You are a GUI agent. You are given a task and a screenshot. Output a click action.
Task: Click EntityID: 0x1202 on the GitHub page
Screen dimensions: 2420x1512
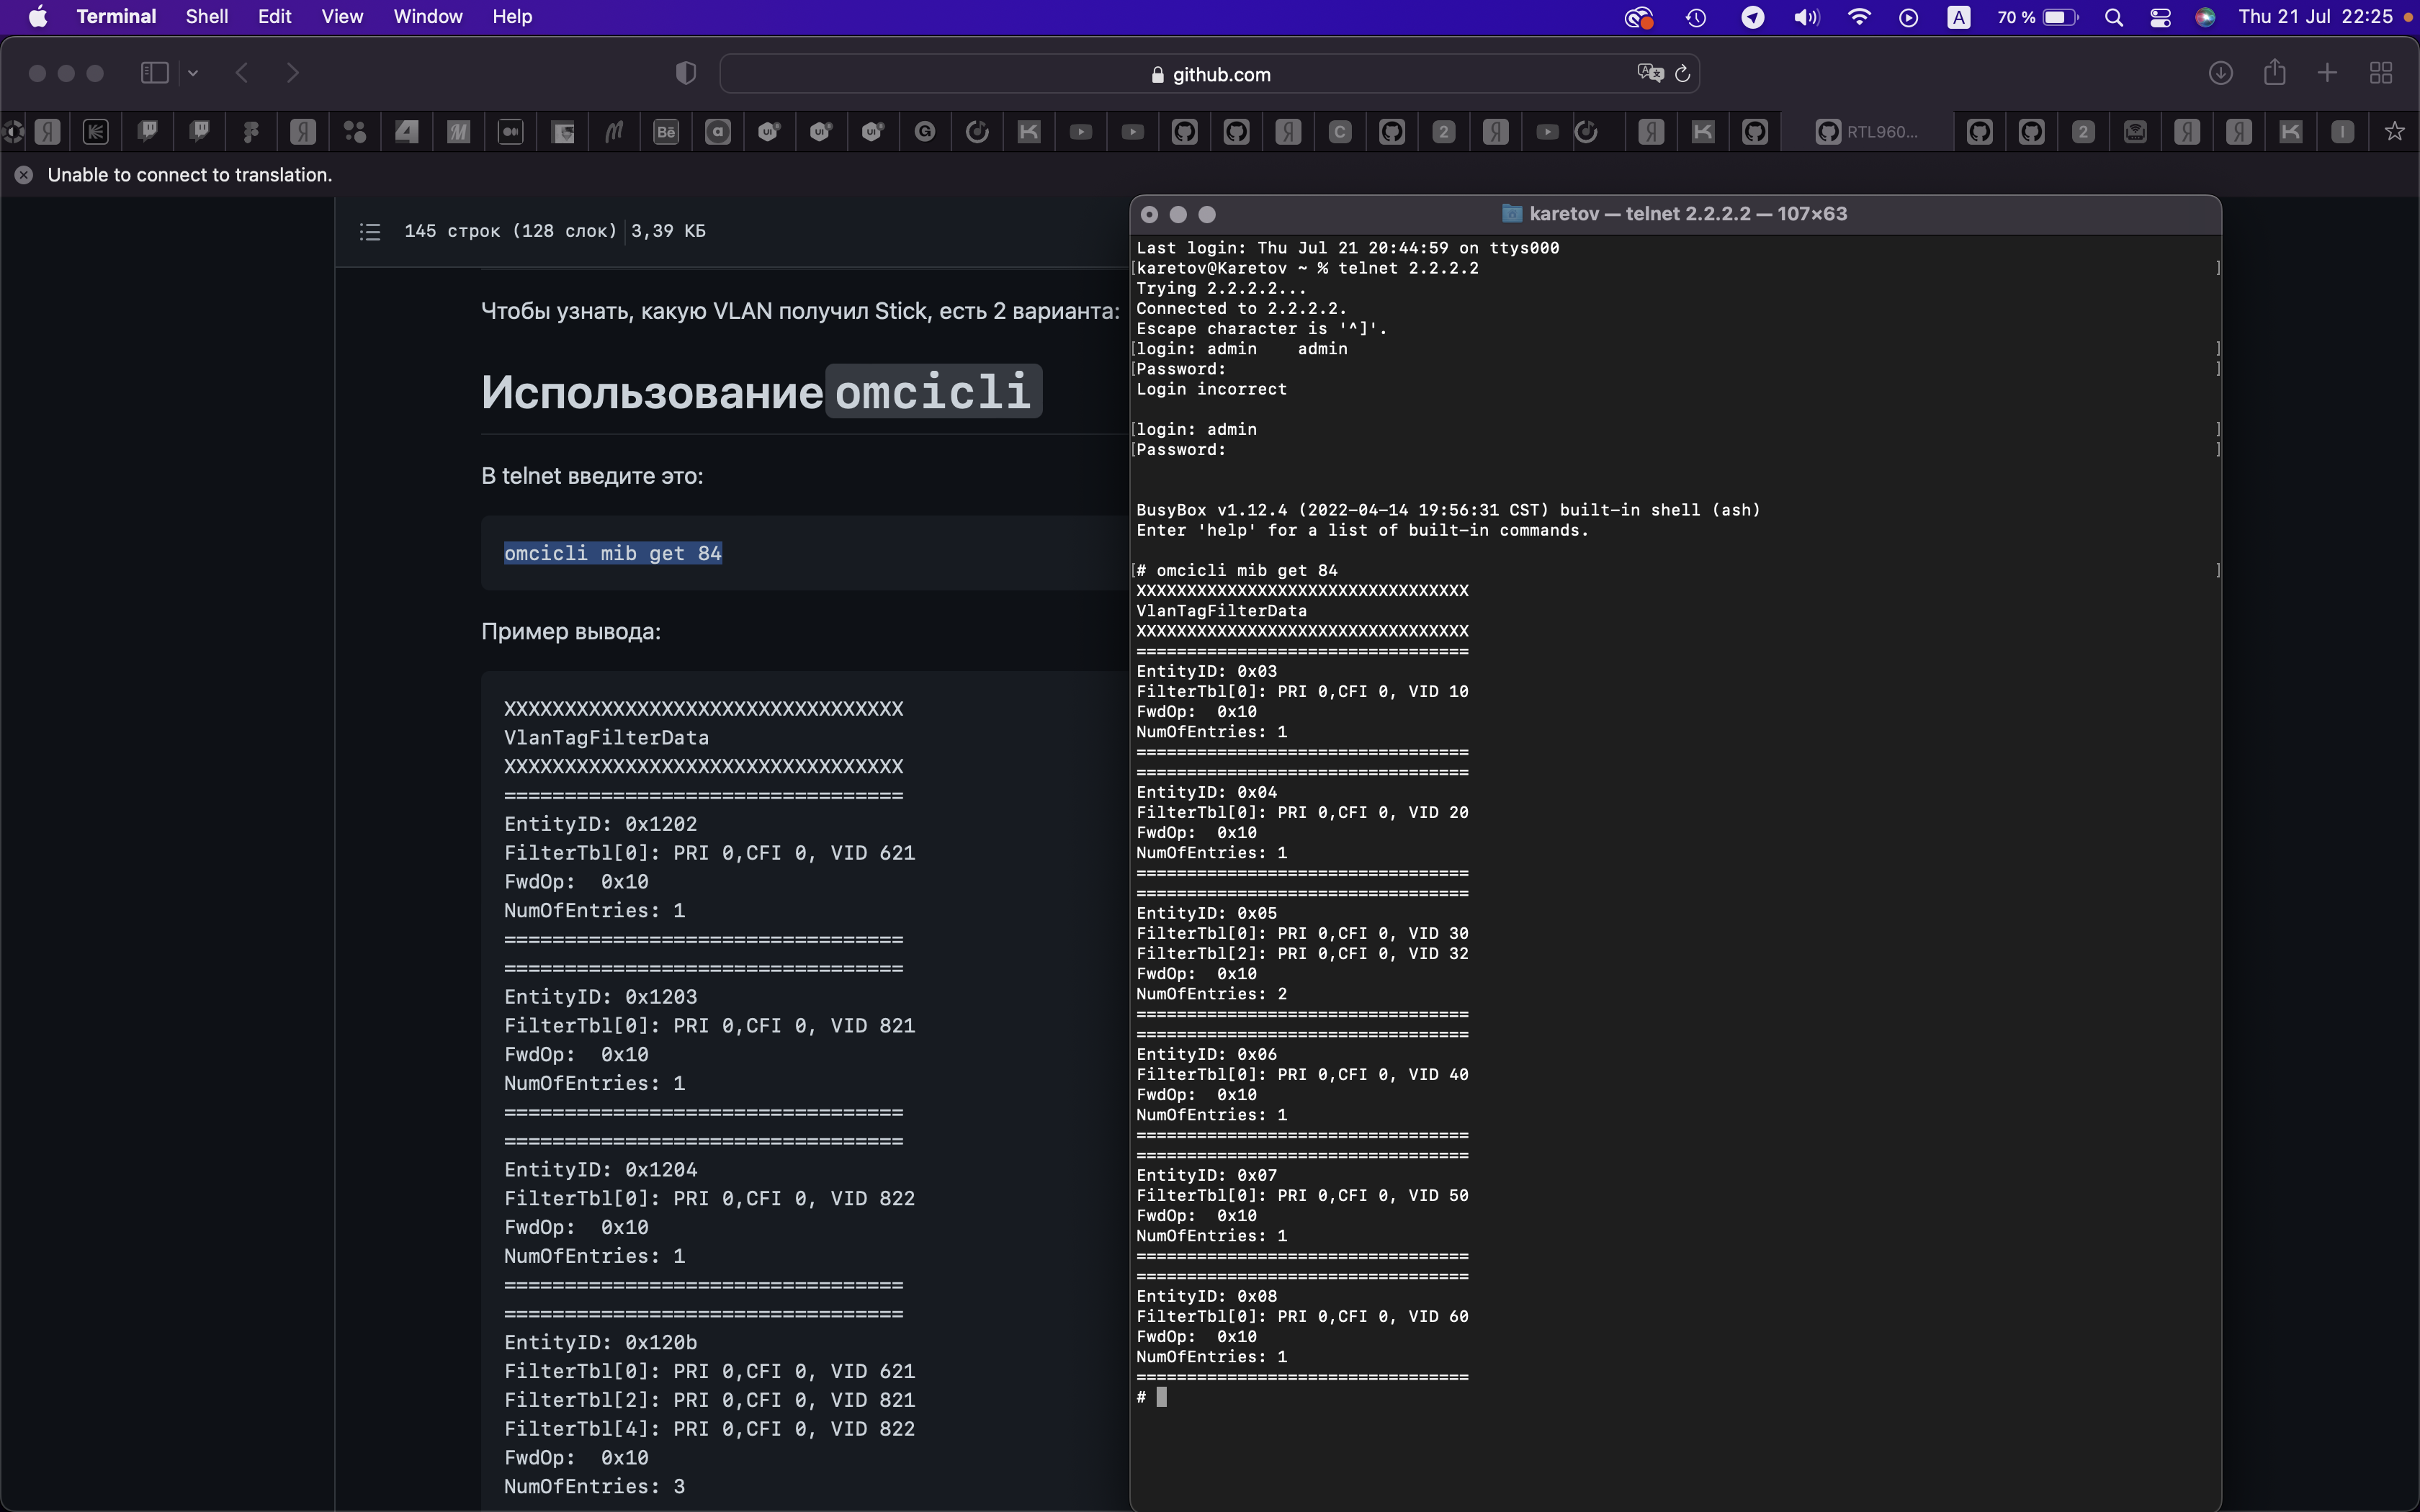601,824
